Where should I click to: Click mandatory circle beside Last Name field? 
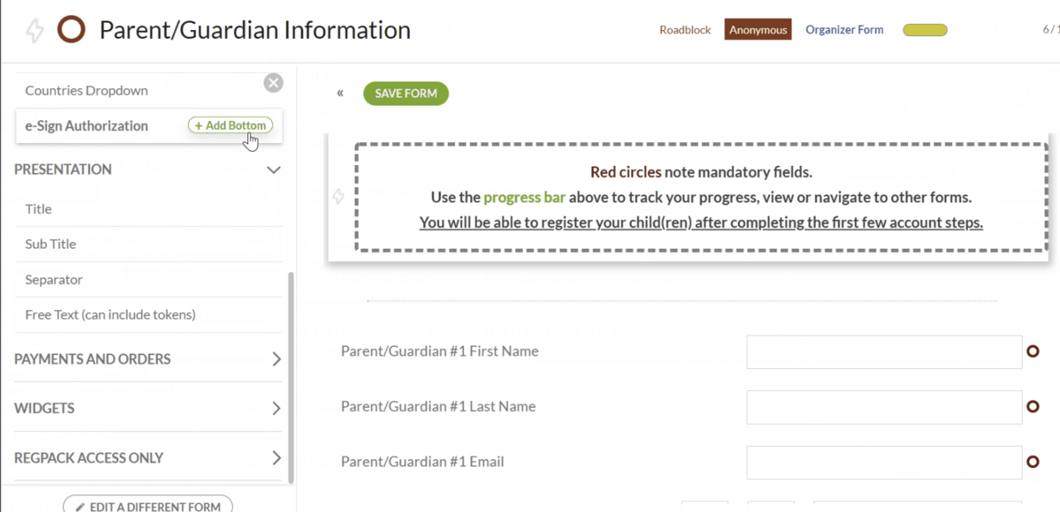pos(1033,407)
